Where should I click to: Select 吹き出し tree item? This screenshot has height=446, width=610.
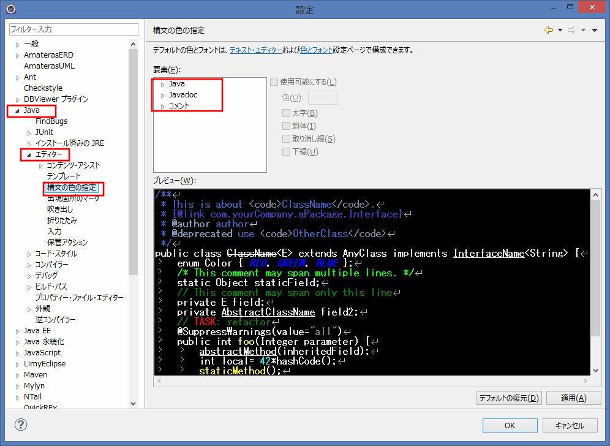coord(60,210)
